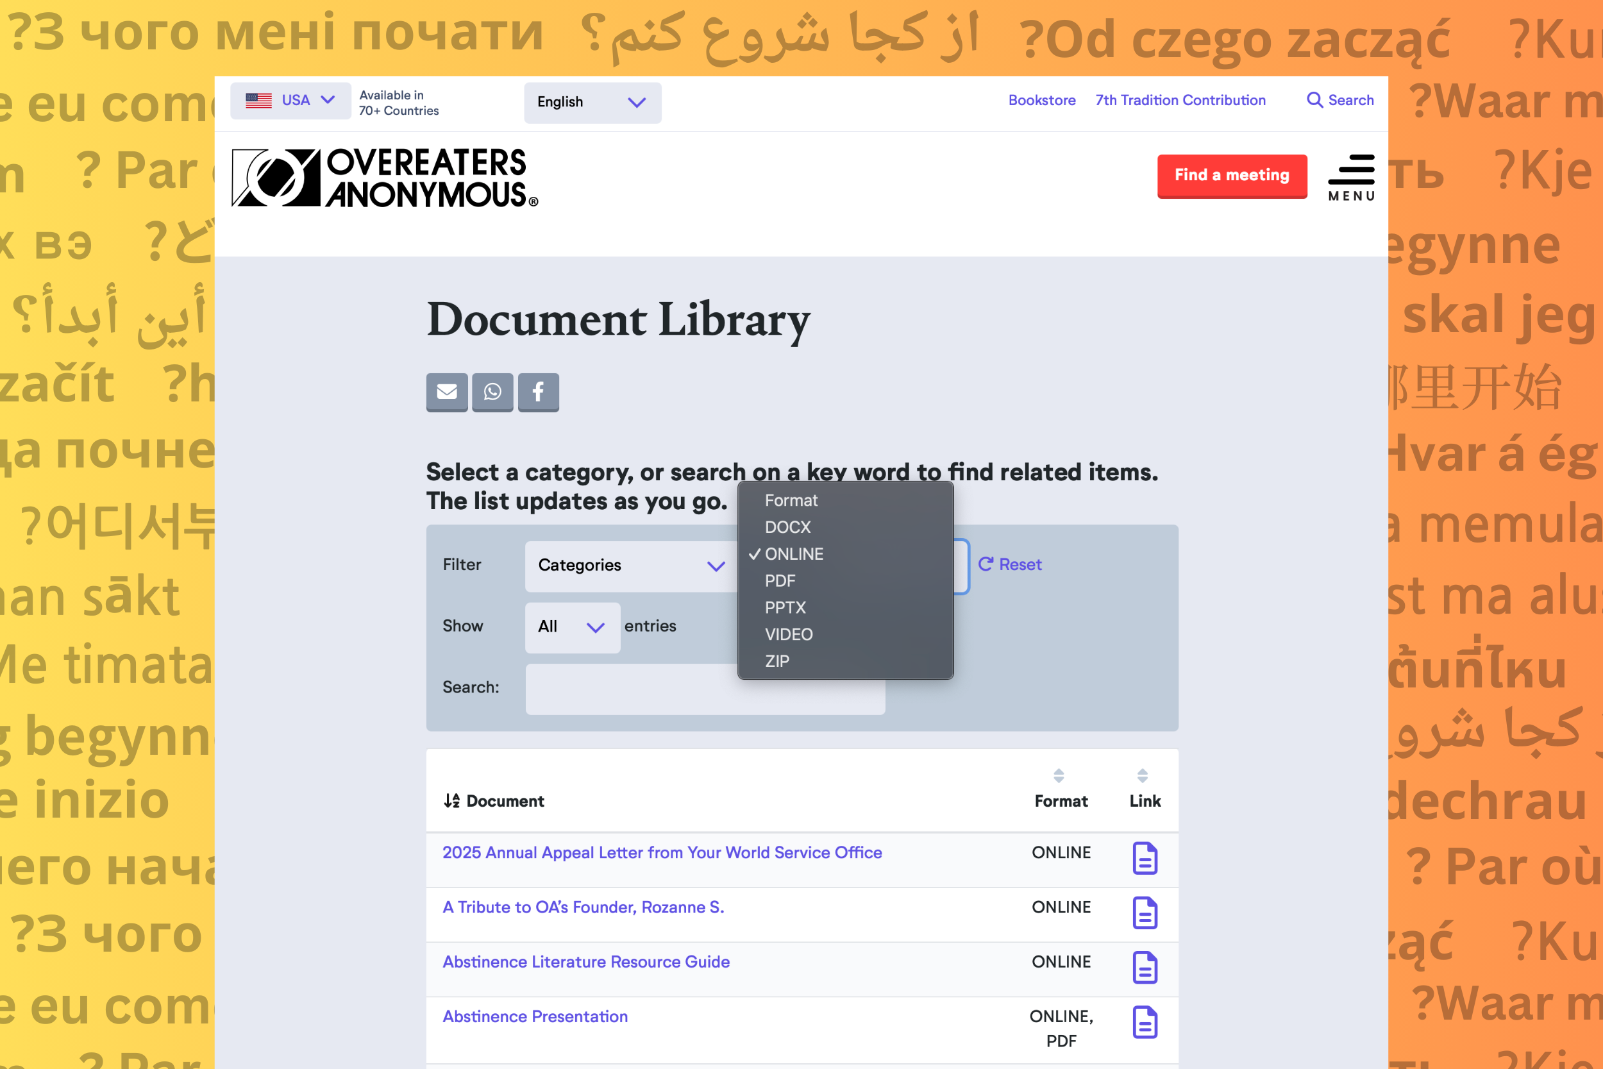The width and height of the screenshot is (1603, 1069).
Task: Click inside the Search text field
Action: [704, 689]
